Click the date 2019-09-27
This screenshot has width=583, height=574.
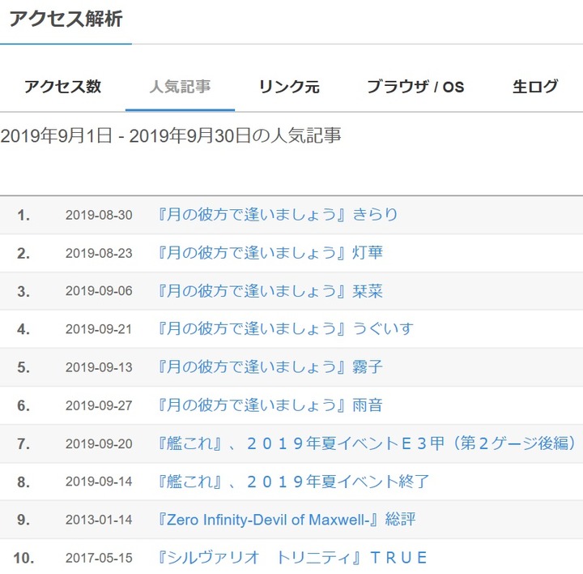coord(99,405)
